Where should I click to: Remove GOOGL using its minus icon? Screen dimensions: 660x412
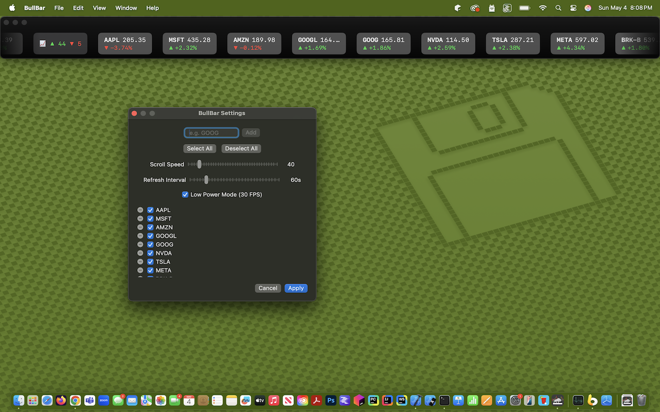point(140,235)
